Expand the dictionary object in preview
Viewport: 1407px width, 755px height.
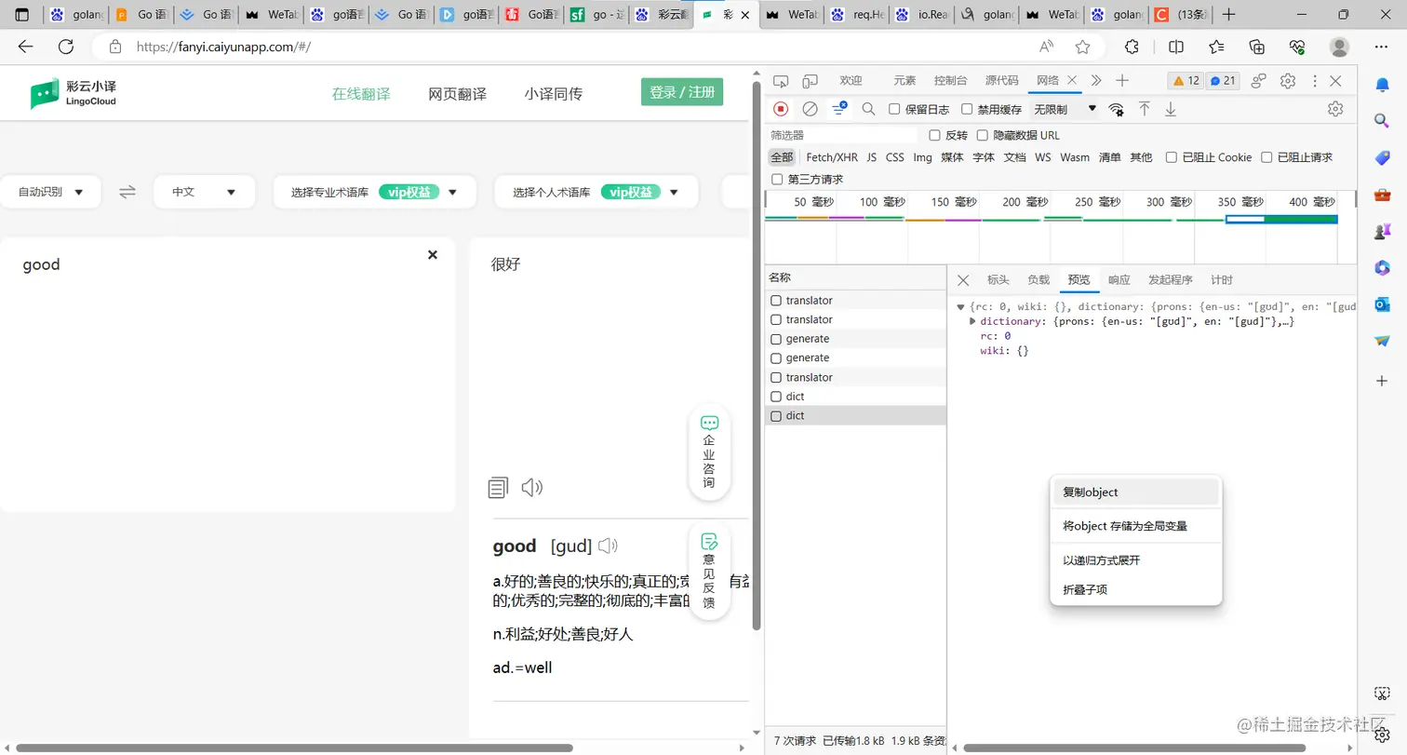[x=972, y=320]
